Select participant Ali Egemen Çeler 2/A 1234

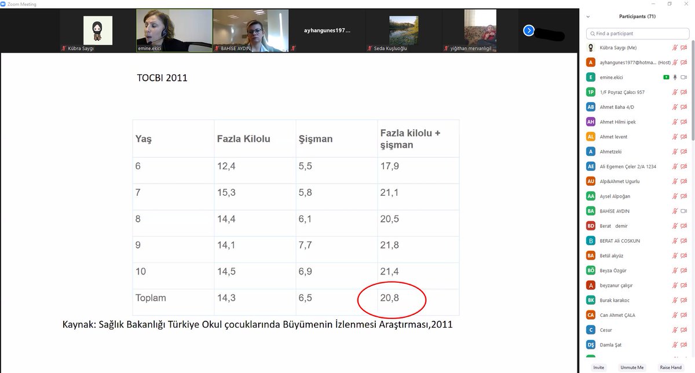pos(637,166)
